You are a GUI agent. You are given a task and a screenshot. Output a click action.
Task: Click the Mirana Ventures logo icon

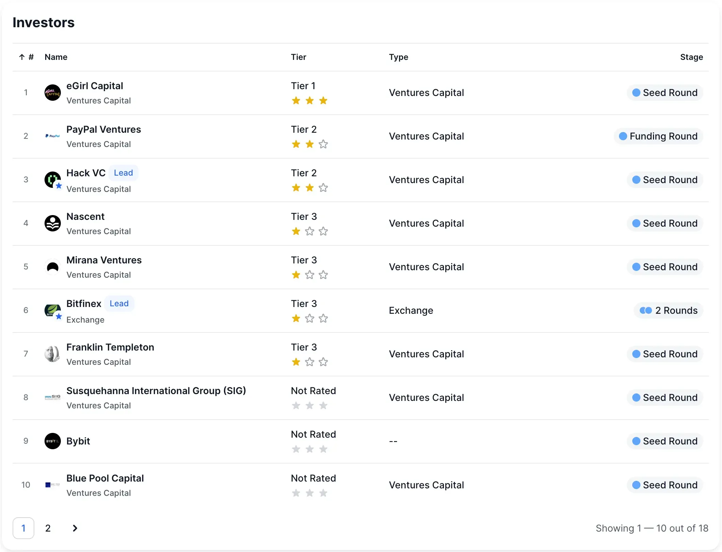tap(53, 267)
